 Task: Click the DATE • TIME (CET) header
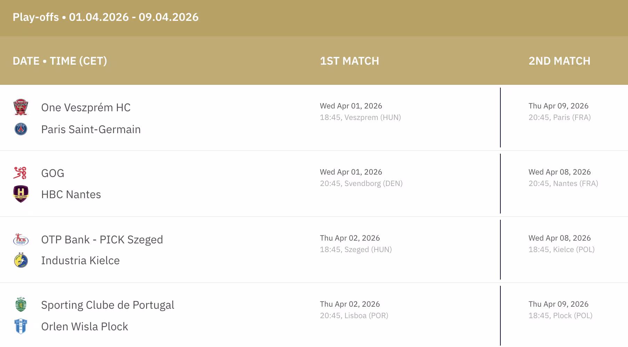tap(60, 61)
